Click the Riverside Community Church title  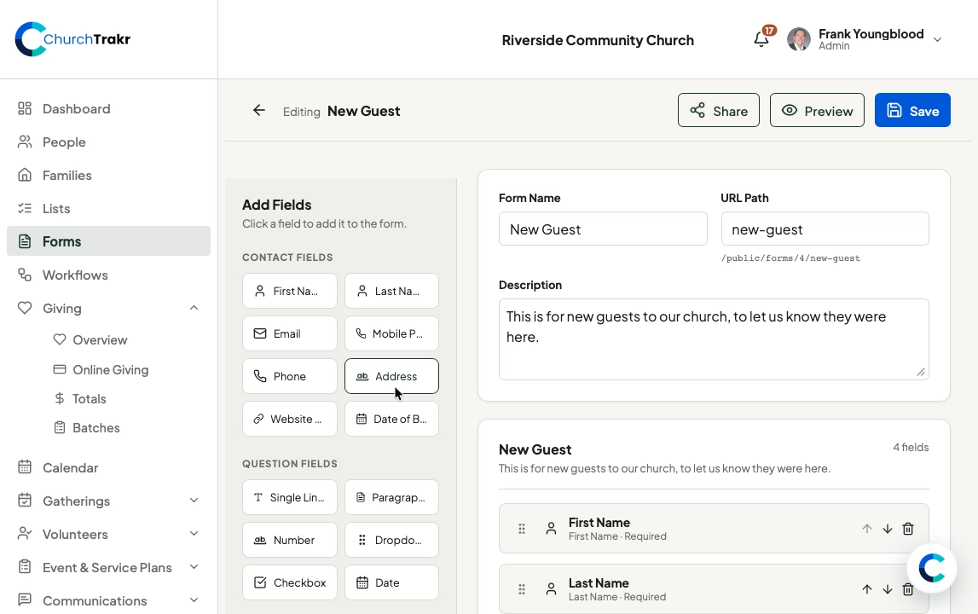pyautogui.click(x=598, y=40)
